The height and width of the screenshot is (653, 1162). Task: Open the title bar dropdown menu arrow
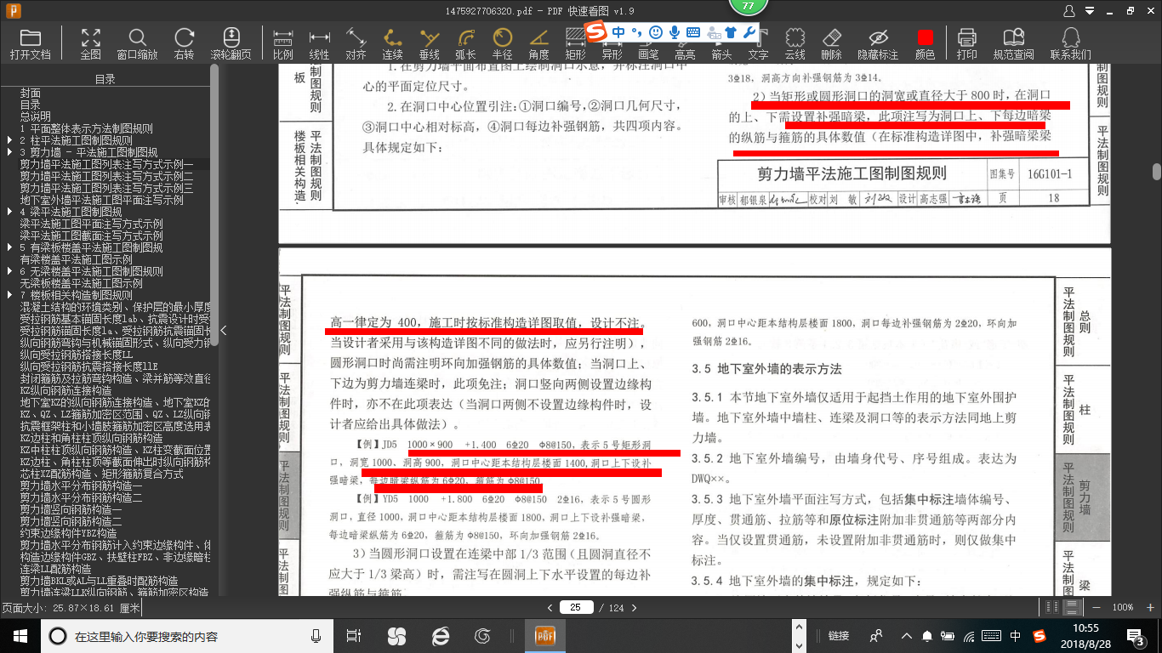coord(1089,10)
